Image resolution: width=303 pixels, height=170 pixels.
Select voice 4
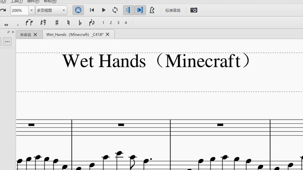(126, 23)
